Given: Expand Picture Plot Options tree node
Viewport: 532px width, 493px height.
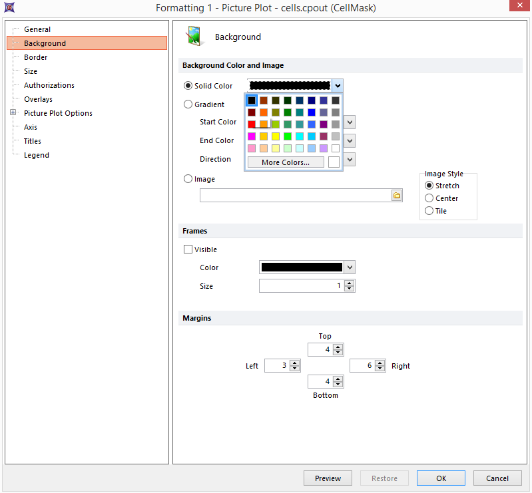Looking at the screenshot, I should (x=13, y=112).
